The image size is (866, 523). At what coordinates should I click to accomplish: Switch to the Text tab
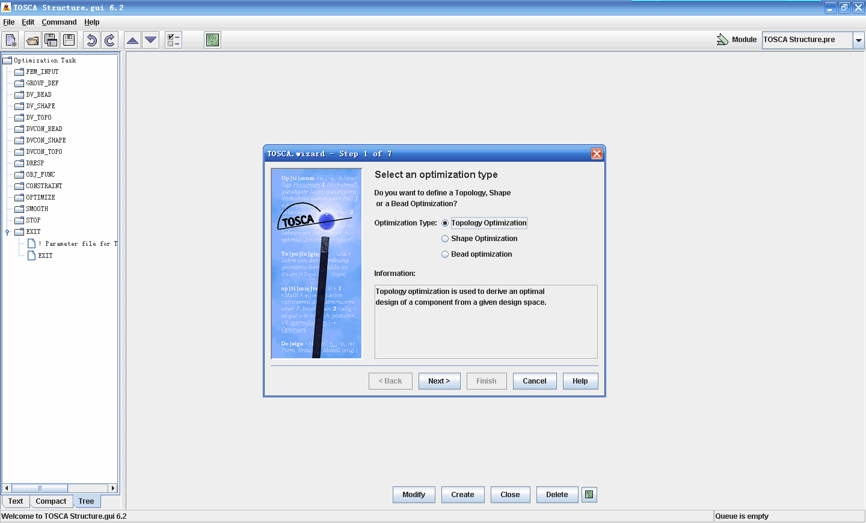click(16, 501)
